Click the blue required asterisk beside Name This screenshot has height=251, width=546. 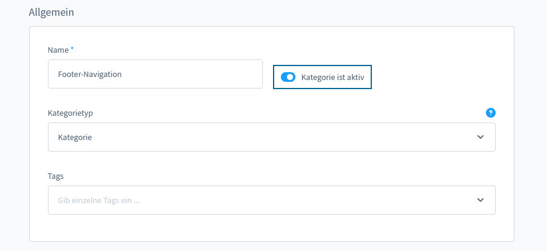[72, 49]
